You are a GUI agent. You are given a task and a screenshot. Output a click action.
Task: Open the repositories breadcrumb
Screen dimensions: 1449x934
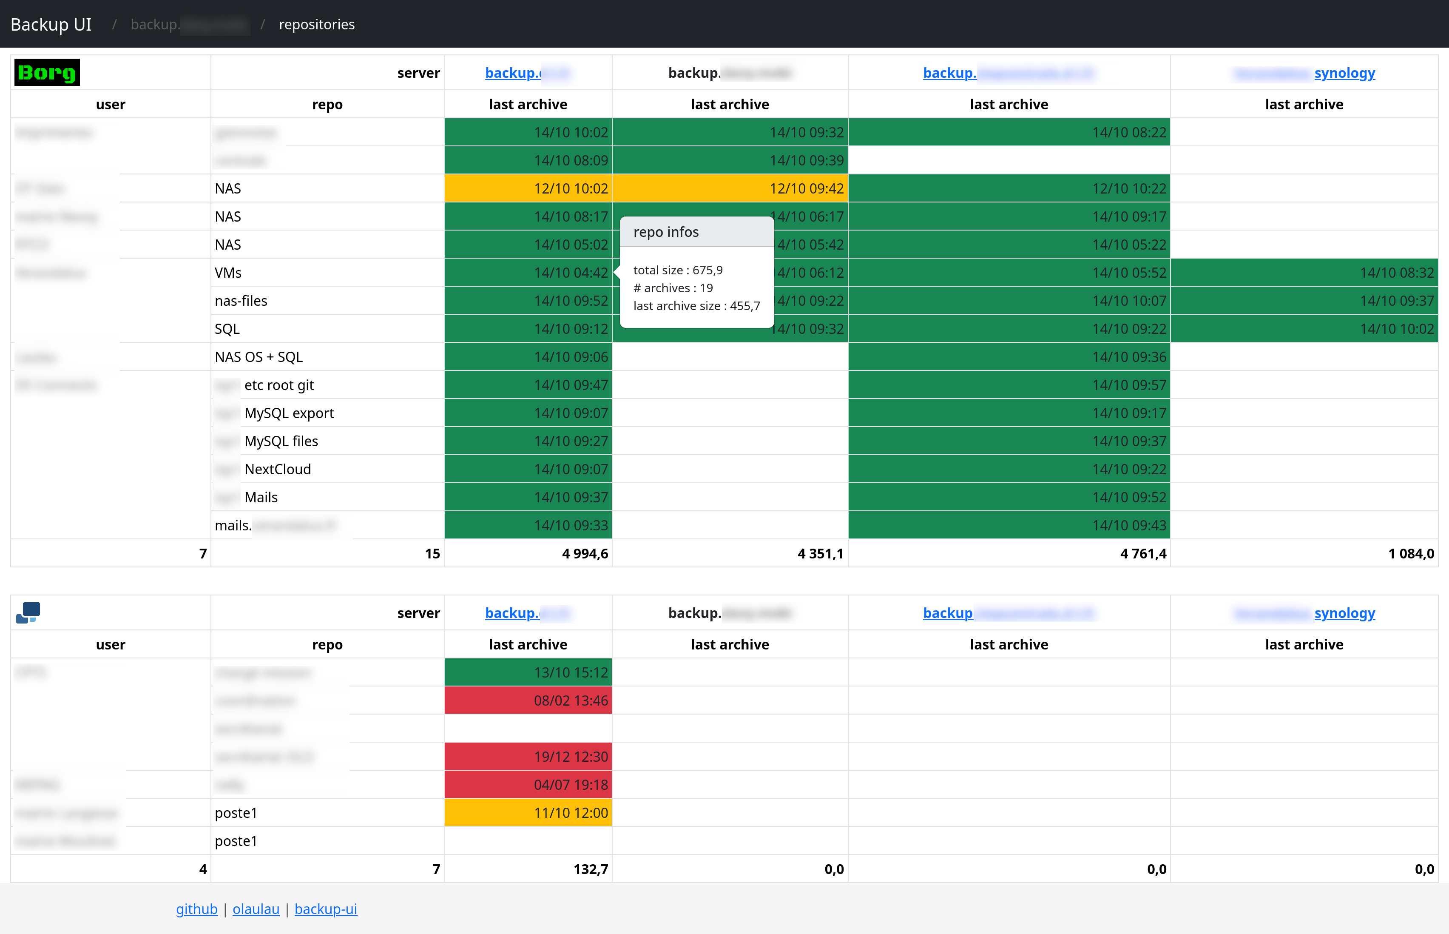point(316,24)
